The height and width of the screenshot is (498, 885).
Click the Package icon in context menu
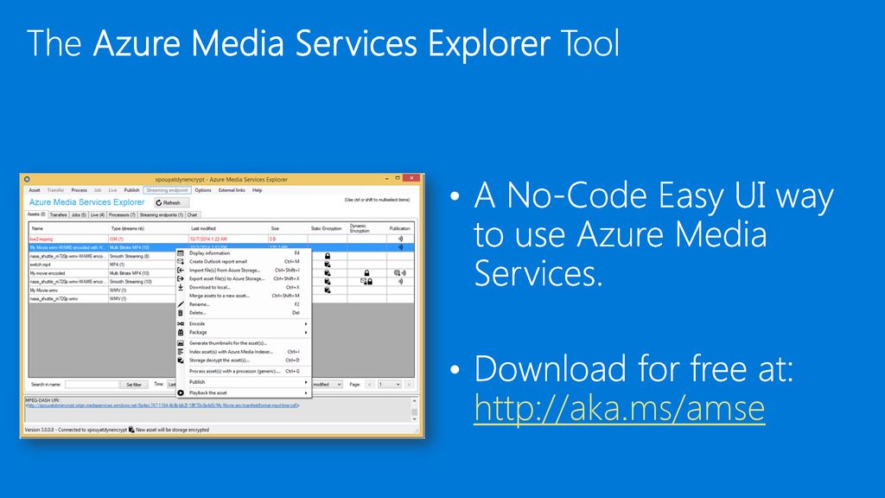point(181,333)
